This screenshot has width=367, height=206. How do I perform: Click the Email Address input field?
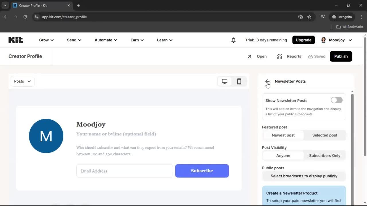click(x=124, y=171)
